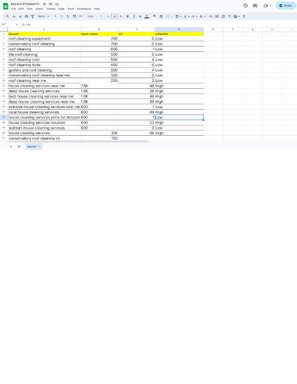Move document to a folder
Screen dimensions: 297x384
click(50, 4)
